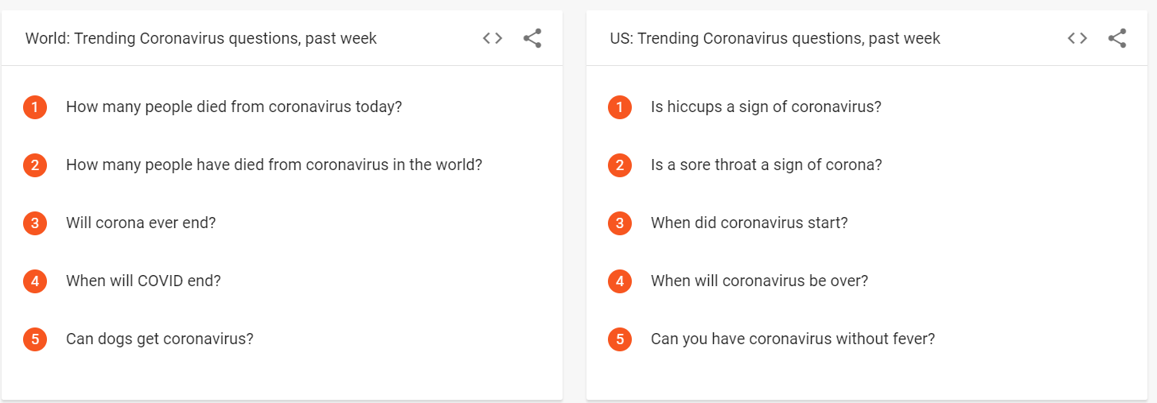Select 'When will COVID end?' question
Screen dimensions: 1157x403
coord(143,281)
